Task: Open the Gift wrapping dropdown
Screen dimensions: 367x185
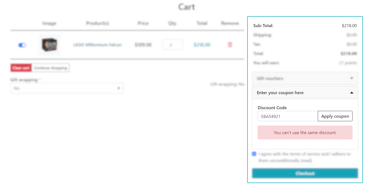Action: tap(67, 88)
